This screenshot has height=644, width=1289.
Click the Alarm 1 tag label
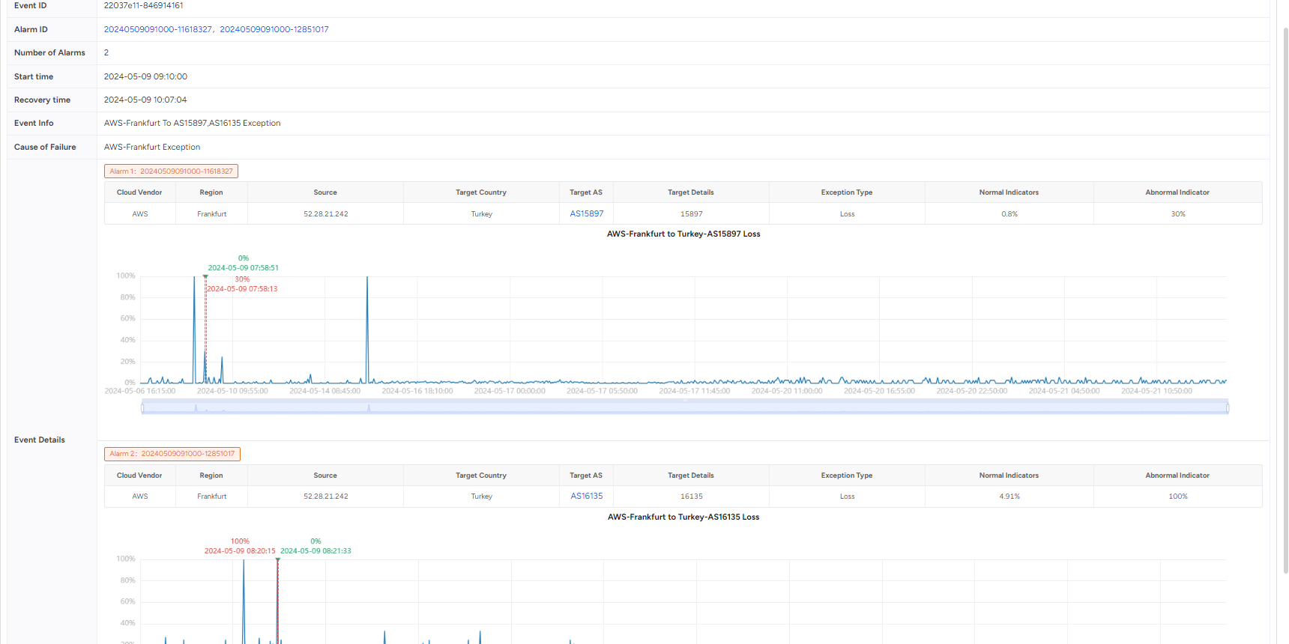tap(171, 171)
